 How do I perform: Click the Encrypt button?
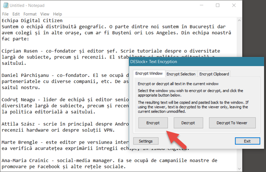click(x=153, y=123)
